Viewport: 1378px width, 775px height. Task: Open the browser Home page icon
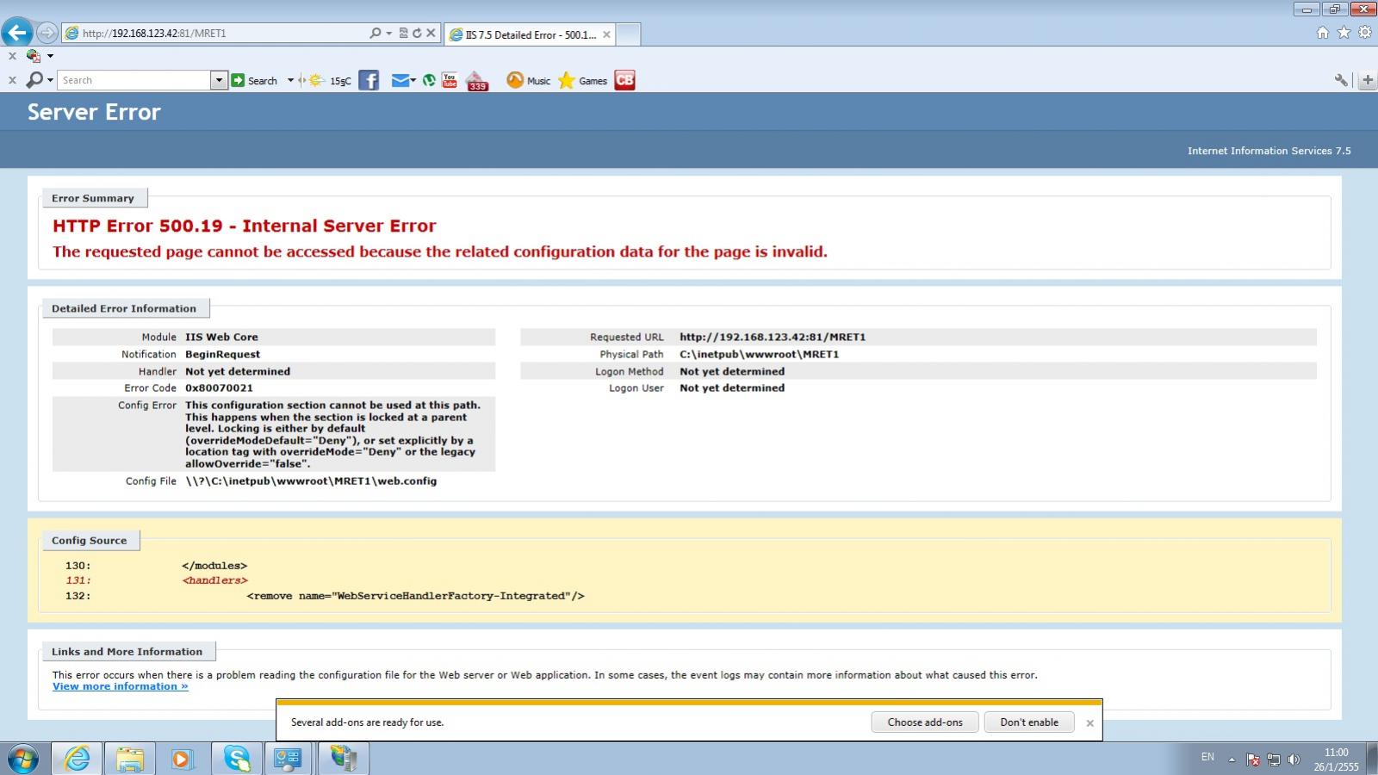1323,33
